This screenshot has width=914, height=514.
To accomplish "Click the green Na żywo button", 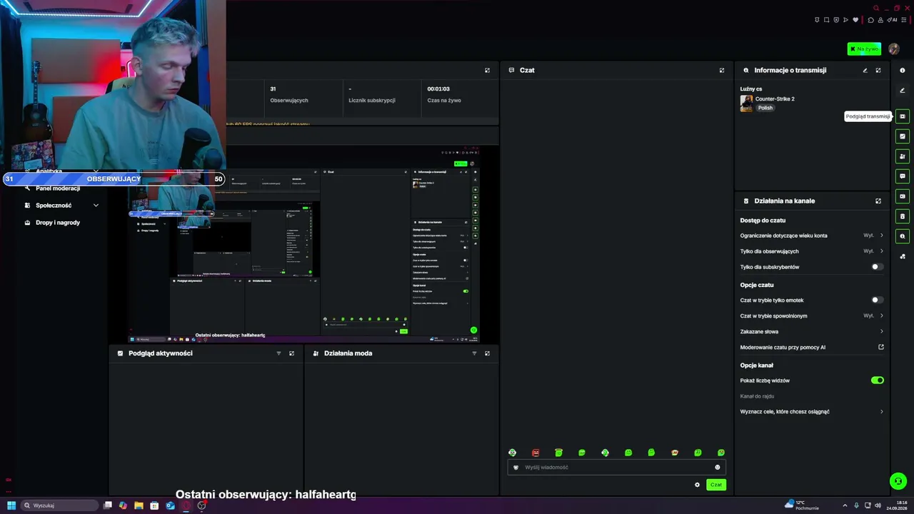I will (864, 49).
